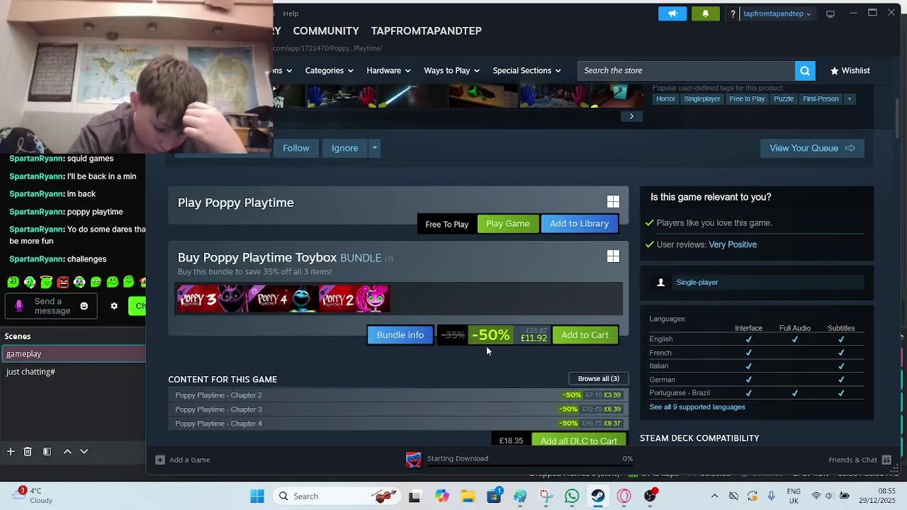Add a new scene with plus icon
Image resolution: width=907 pixels, height=510 pixels.
click(11, 451)
